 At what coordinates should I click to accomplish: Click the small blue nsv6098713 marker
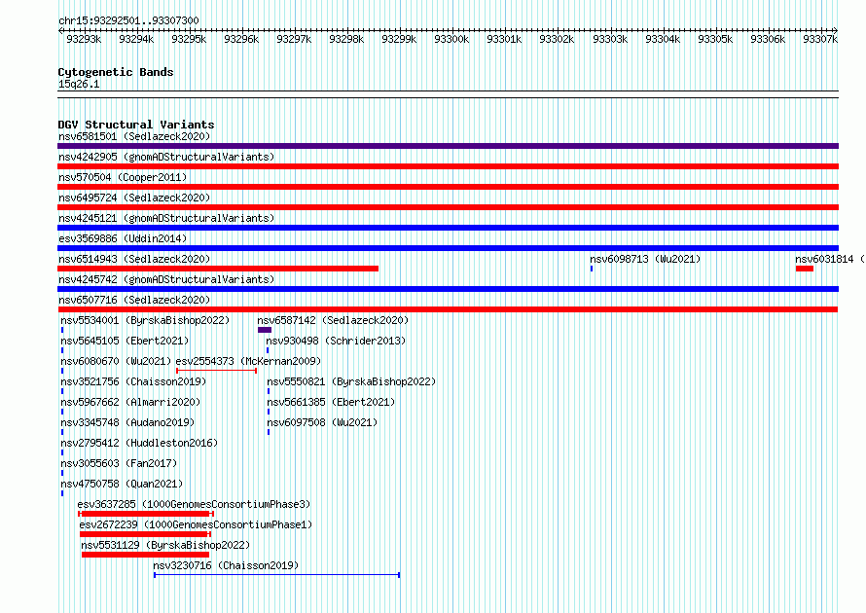tap(592, 269)
